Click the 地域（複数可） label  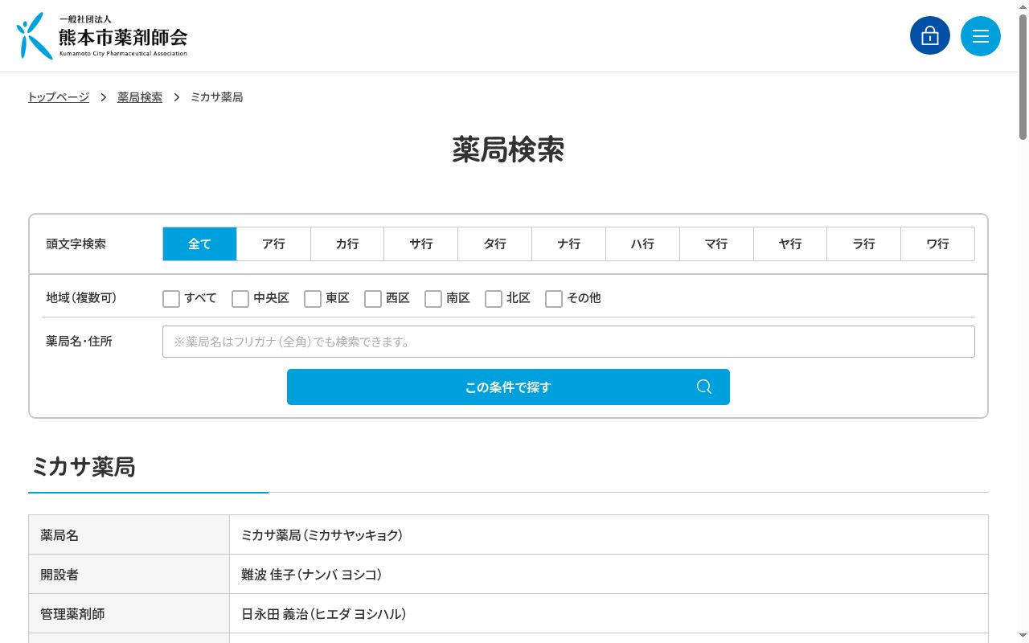(x=81, y=298)
